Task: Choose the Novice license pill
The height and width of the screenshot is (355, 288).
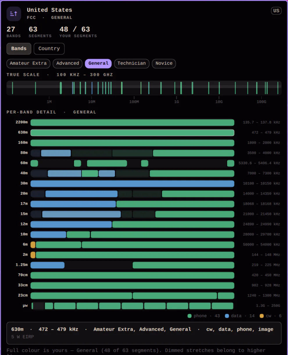Action: (x=164, y=63)
